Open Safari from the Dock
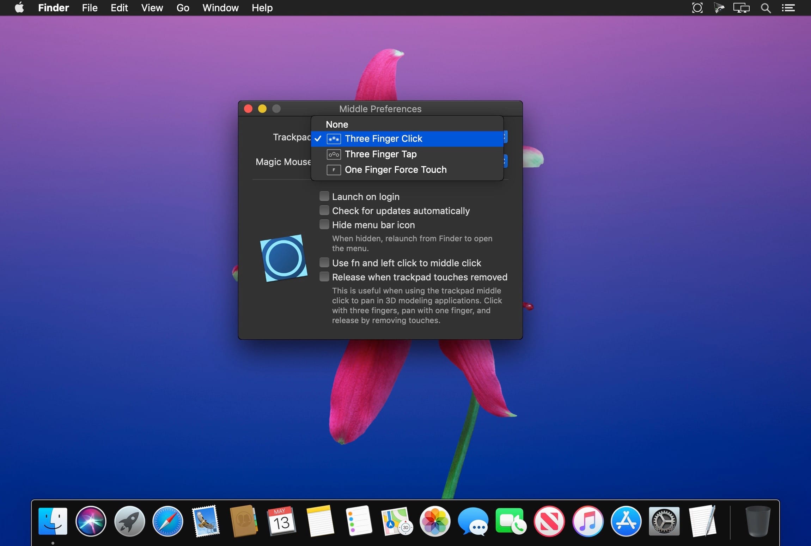Viewport: 811px width, 546px height. 167,521
